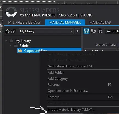Open the My Library dropdown
Viewport: 119px width, 114px height.
tap(46, 31)
